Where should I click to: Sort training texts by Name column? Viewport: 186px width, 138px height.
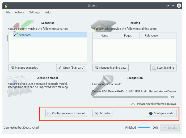[104, 36]
